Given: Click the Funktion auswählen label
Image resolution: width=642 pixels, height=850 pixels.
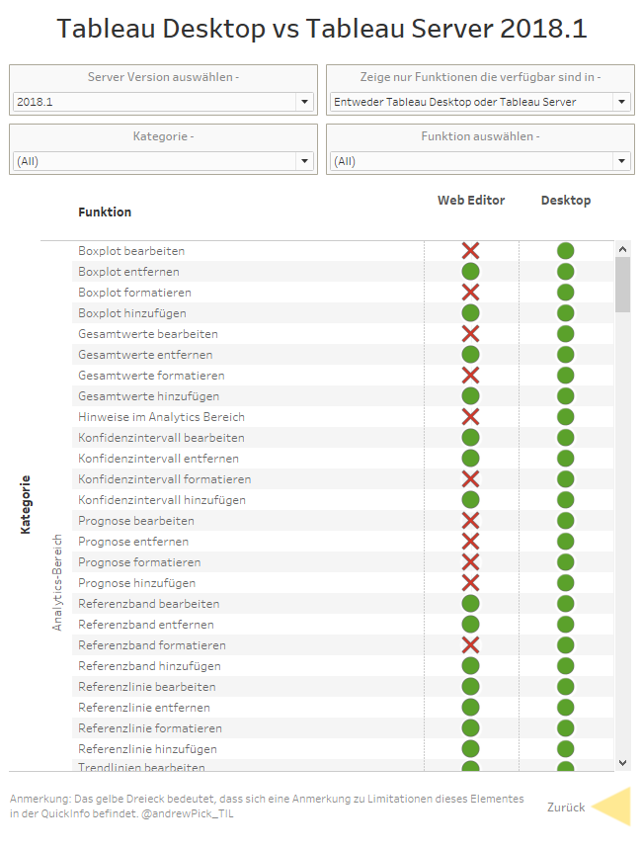Looking at the screenshot, I should click(480, 136).
